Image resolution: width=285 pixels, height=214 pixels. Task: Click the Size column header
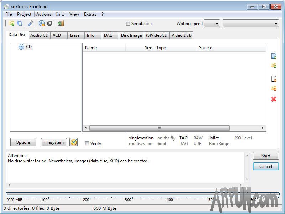click(x=140, y=48)
